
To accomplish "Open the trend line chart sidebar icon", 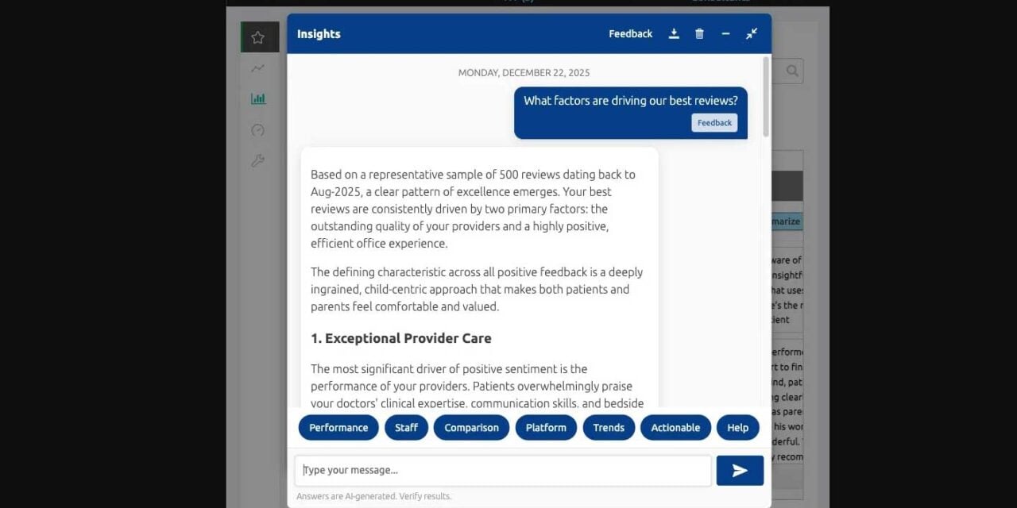I will tap(257, 68).
